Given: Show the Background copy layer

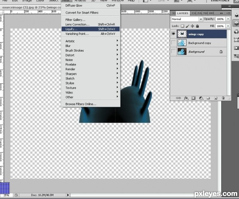Looking at the screenshot, I should [x=173, y=43].
